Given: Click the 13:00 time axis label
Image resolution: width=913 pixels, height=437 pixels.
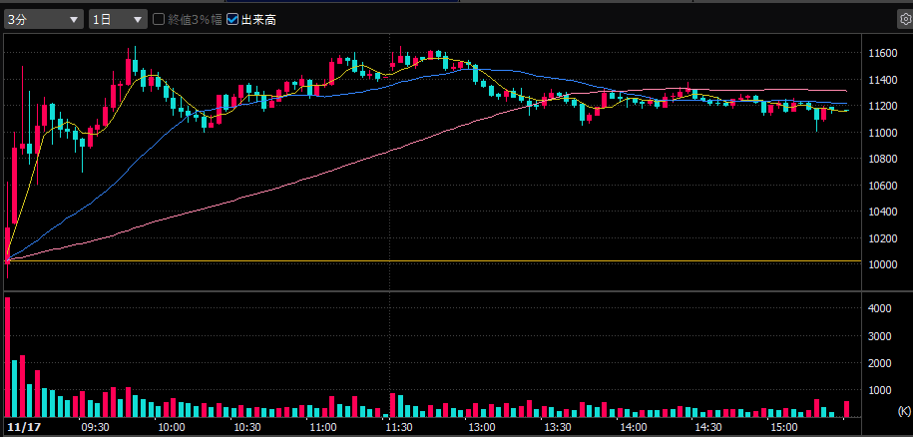Looking at the screenshot, I should click(481, 427).
